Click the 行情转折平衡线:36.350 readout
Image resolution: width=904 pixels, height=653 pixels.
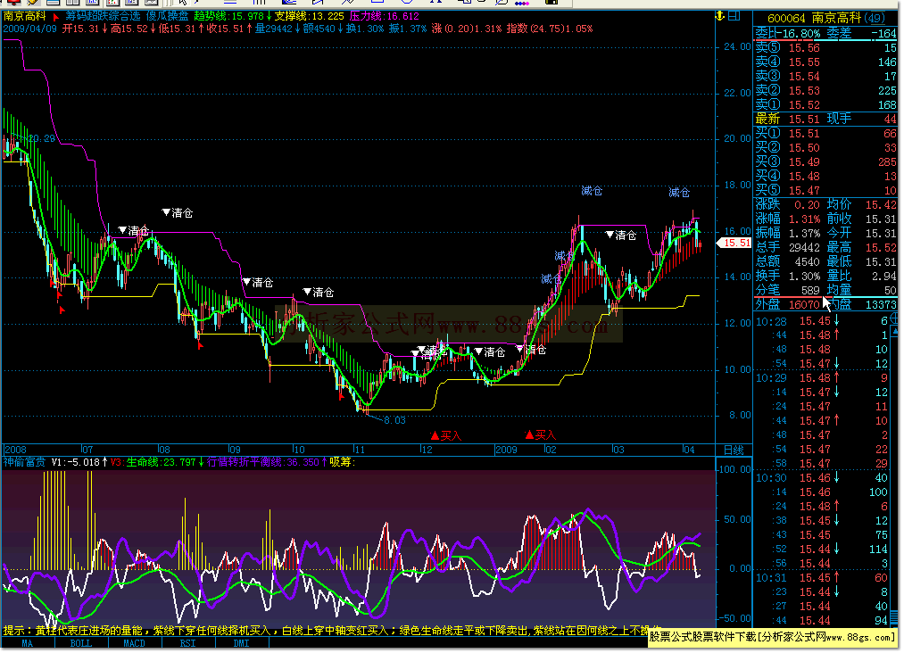262,462
